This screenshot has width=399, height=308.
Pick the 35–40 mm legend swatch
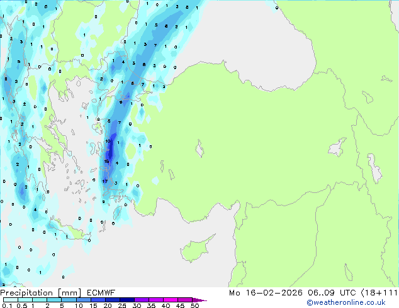(x=155, y=300)
